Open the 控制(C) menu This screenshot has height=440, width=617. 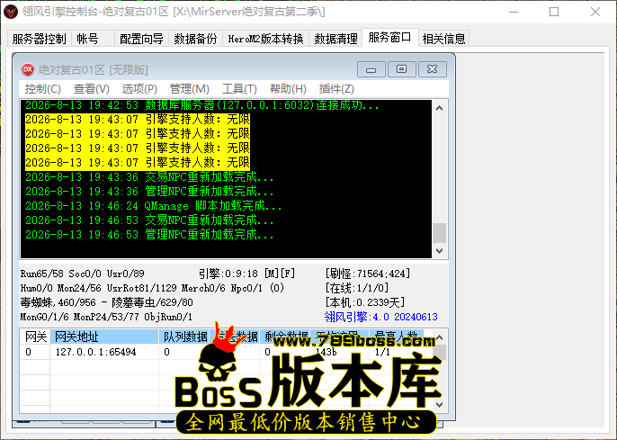[x=43, y=89]
